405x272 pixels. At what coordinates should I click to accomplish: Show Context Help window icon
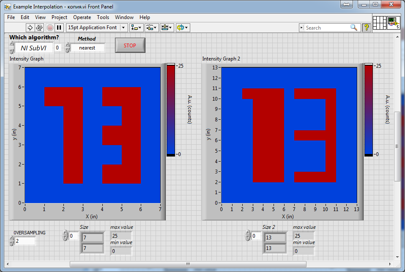point(366,27)
